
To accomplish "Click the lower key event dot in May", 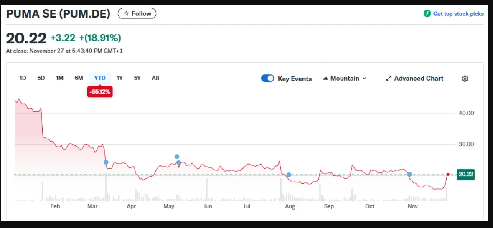I will tap(178, 163).
